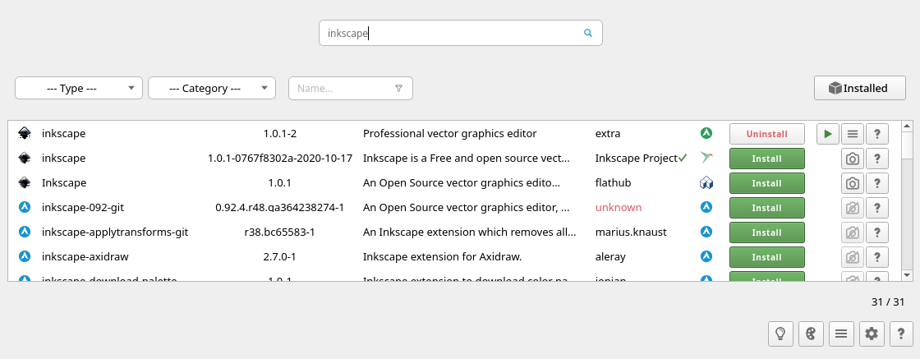Show info for inkscape extra package

click(876, 134)
